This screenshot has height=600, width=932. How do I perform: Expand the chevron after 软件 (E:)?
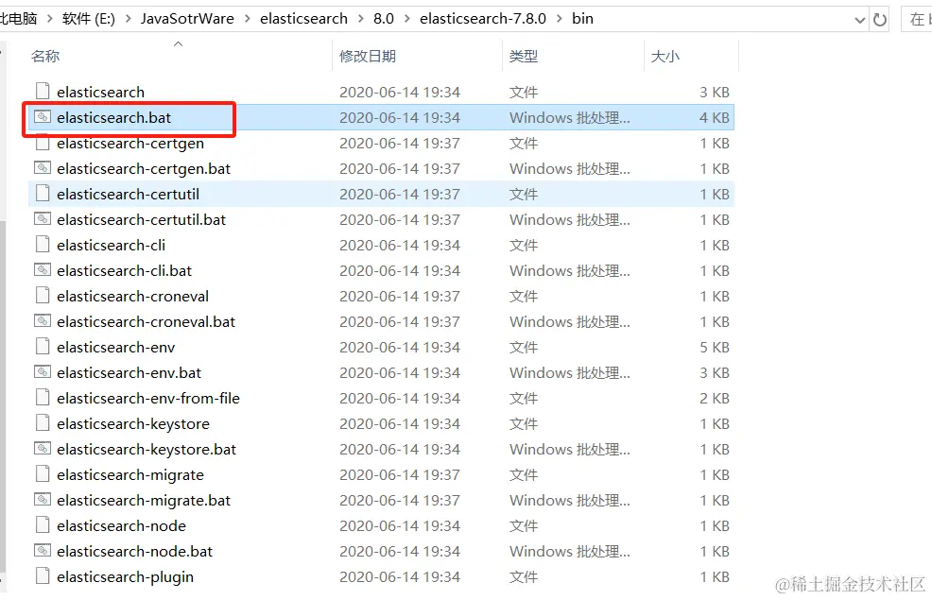click(128, 19)
